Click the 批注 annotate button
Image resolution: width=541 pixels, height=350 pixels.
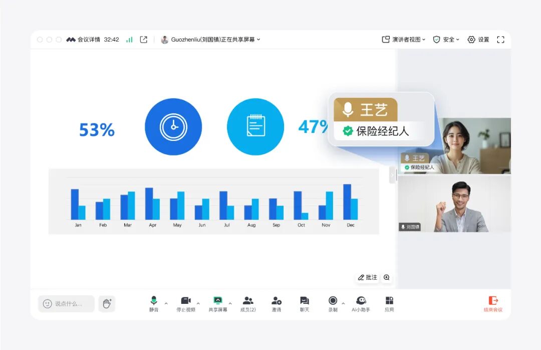[367, 277]
